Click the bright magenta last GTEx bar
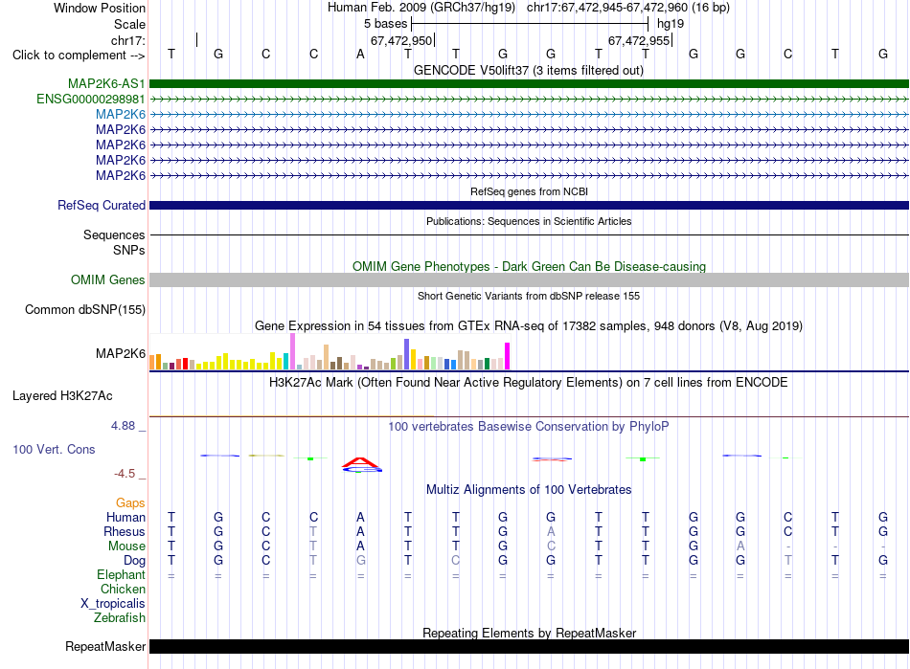The image size is (910, 669). (507, 356)
